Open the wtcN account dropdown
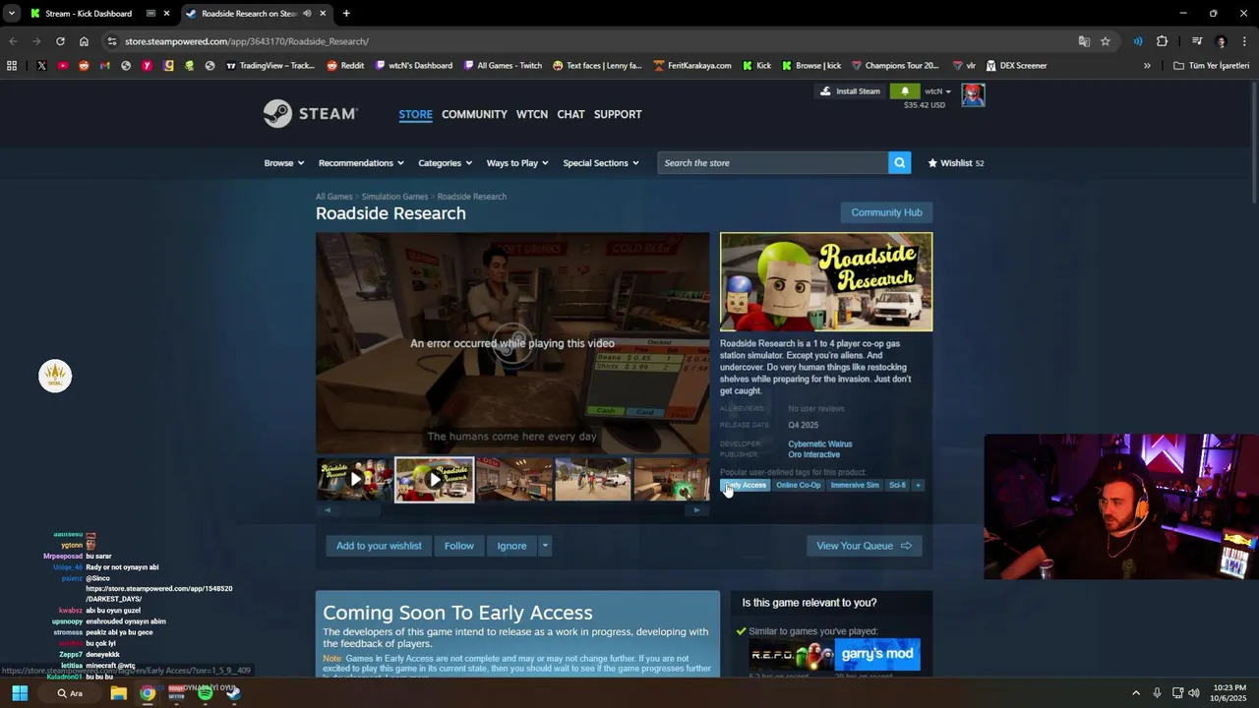This screenshot has height=708, width=1259. (x=938, y=91)
